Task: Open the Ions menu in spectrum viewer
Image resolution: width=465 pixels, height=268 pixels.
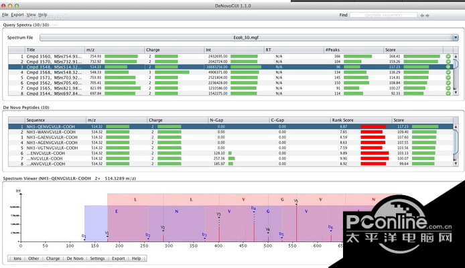Action: (17, 259)
